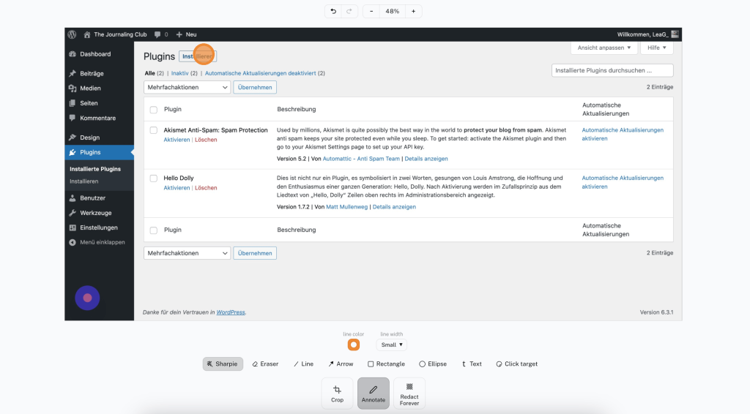Open the Hilfe dropdown
The image size is (750, 414).
tap(656, 48)
